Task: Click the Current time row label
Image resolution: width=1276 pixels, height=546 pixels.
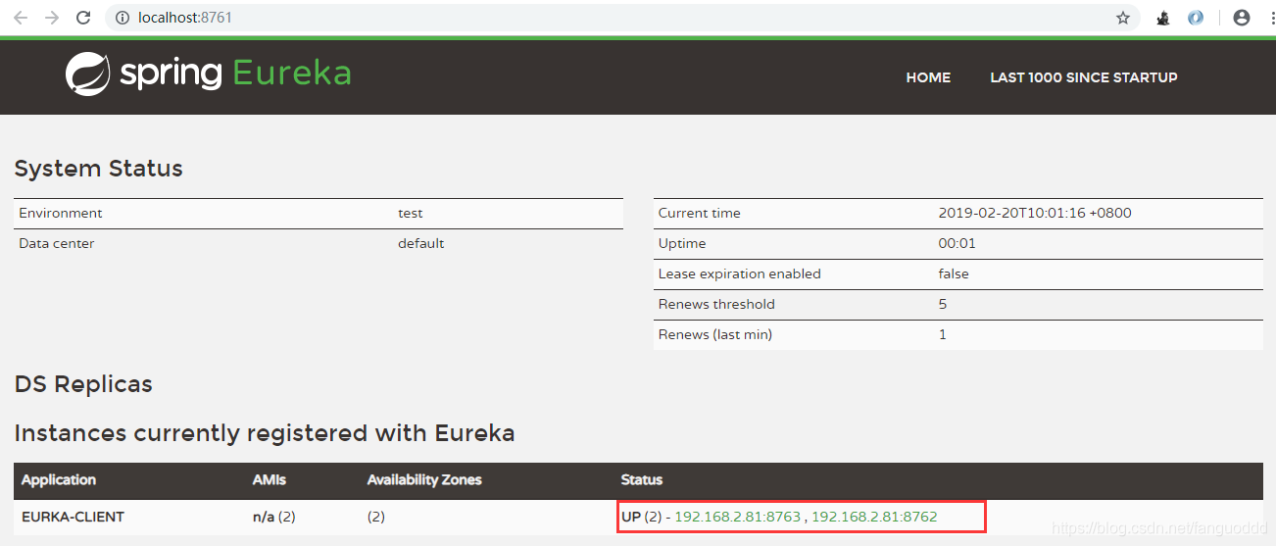Action: (700, 213)
